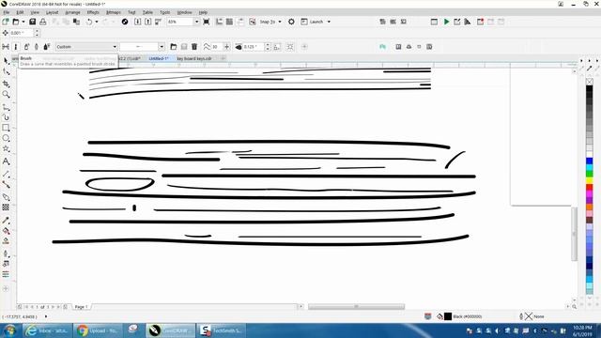
Task: Click the Windows Start button
Action: coord(10,330)
